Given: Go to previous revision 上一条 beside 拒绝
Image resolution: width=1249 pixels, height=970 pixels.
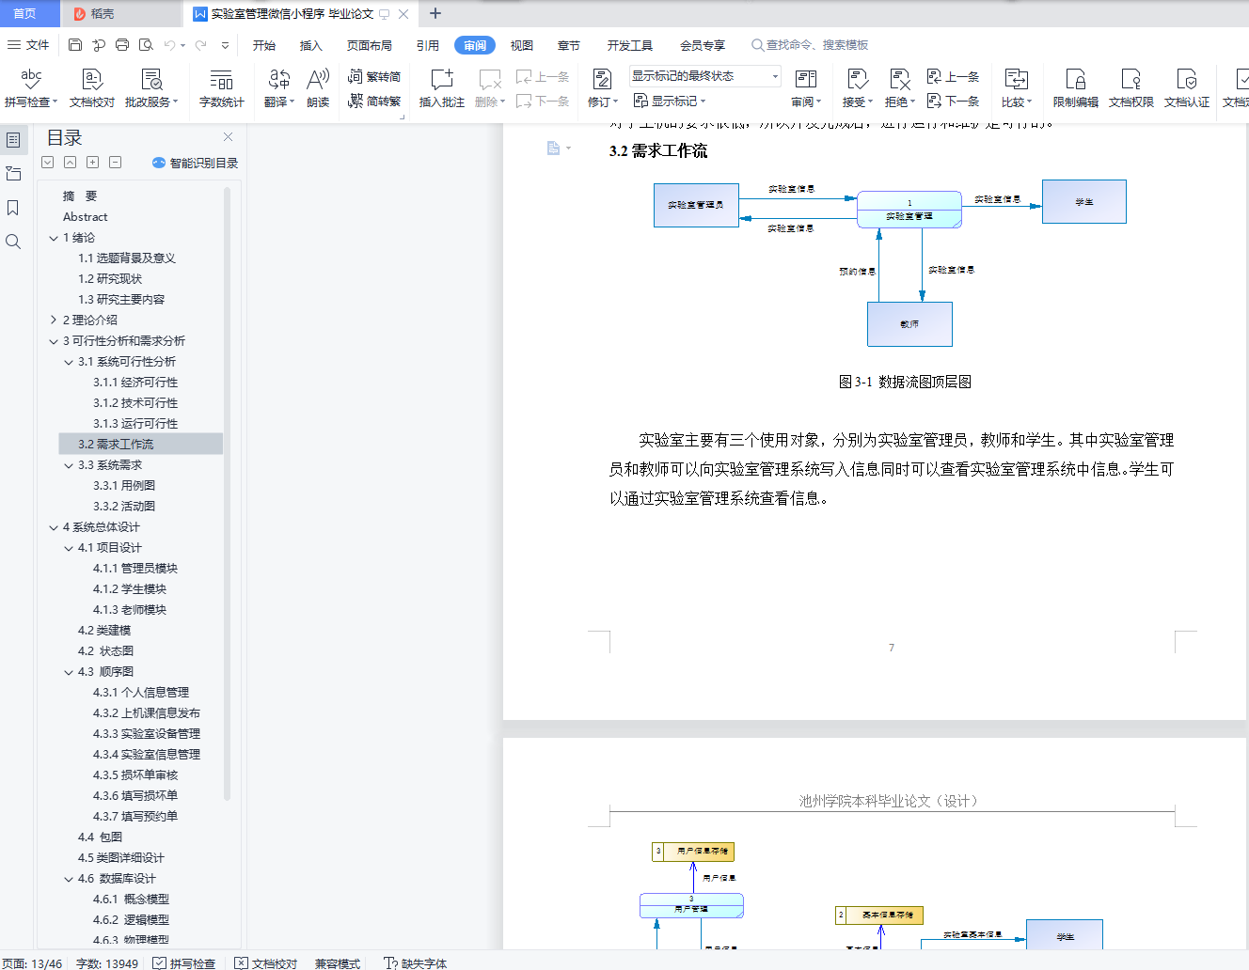Looking at the screenshot, I should [954, 76].
